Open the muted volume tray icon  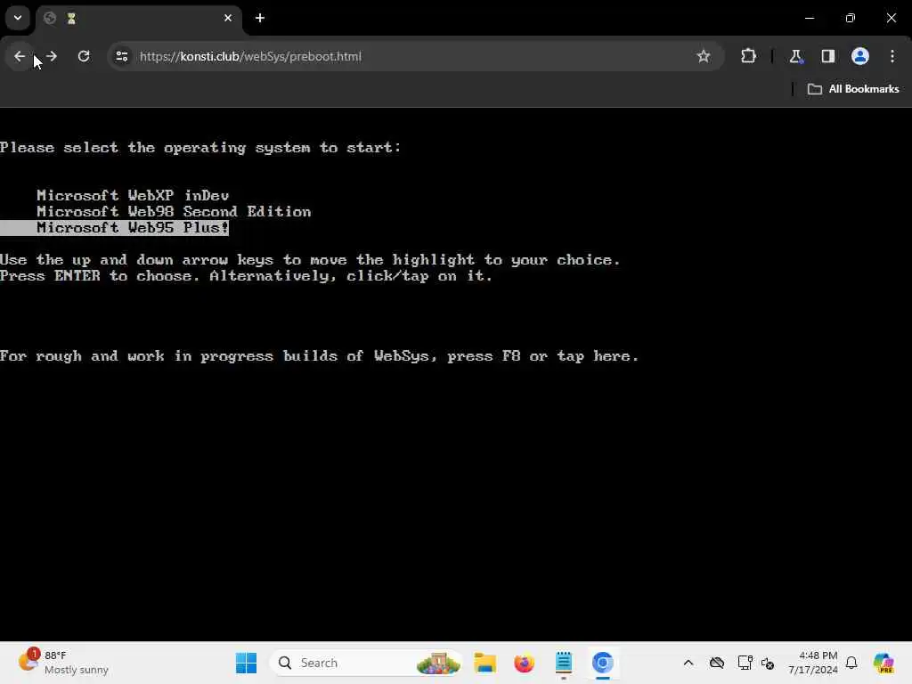point(768,663)
